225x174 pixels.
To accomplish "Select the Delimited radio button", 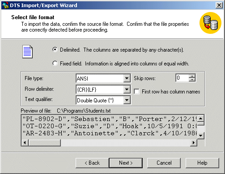I will (55, 49).
